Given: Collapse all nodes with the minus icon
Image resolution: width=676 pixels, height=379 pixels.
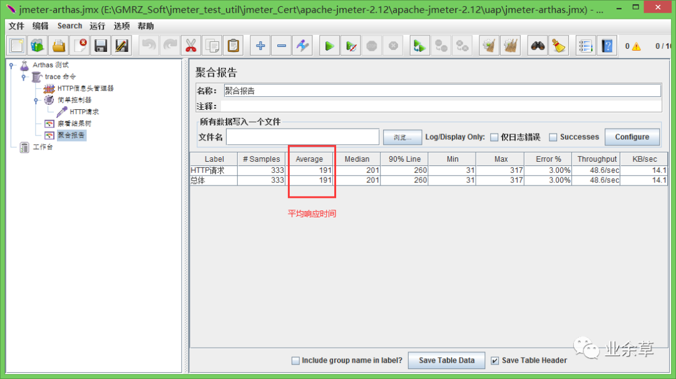Looking at the screenshot, I should [281, 46].
